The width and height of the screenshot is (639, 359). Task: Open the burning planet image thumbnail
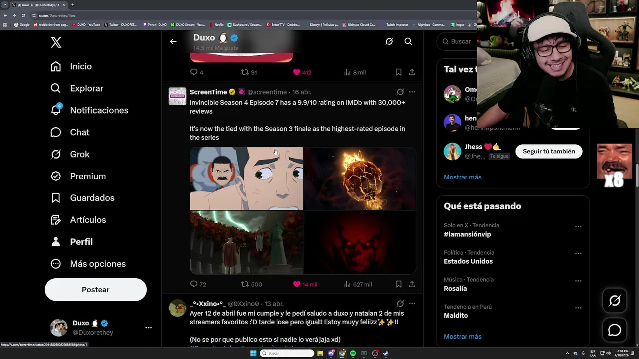pyautogui.click(x=360, y=179)
